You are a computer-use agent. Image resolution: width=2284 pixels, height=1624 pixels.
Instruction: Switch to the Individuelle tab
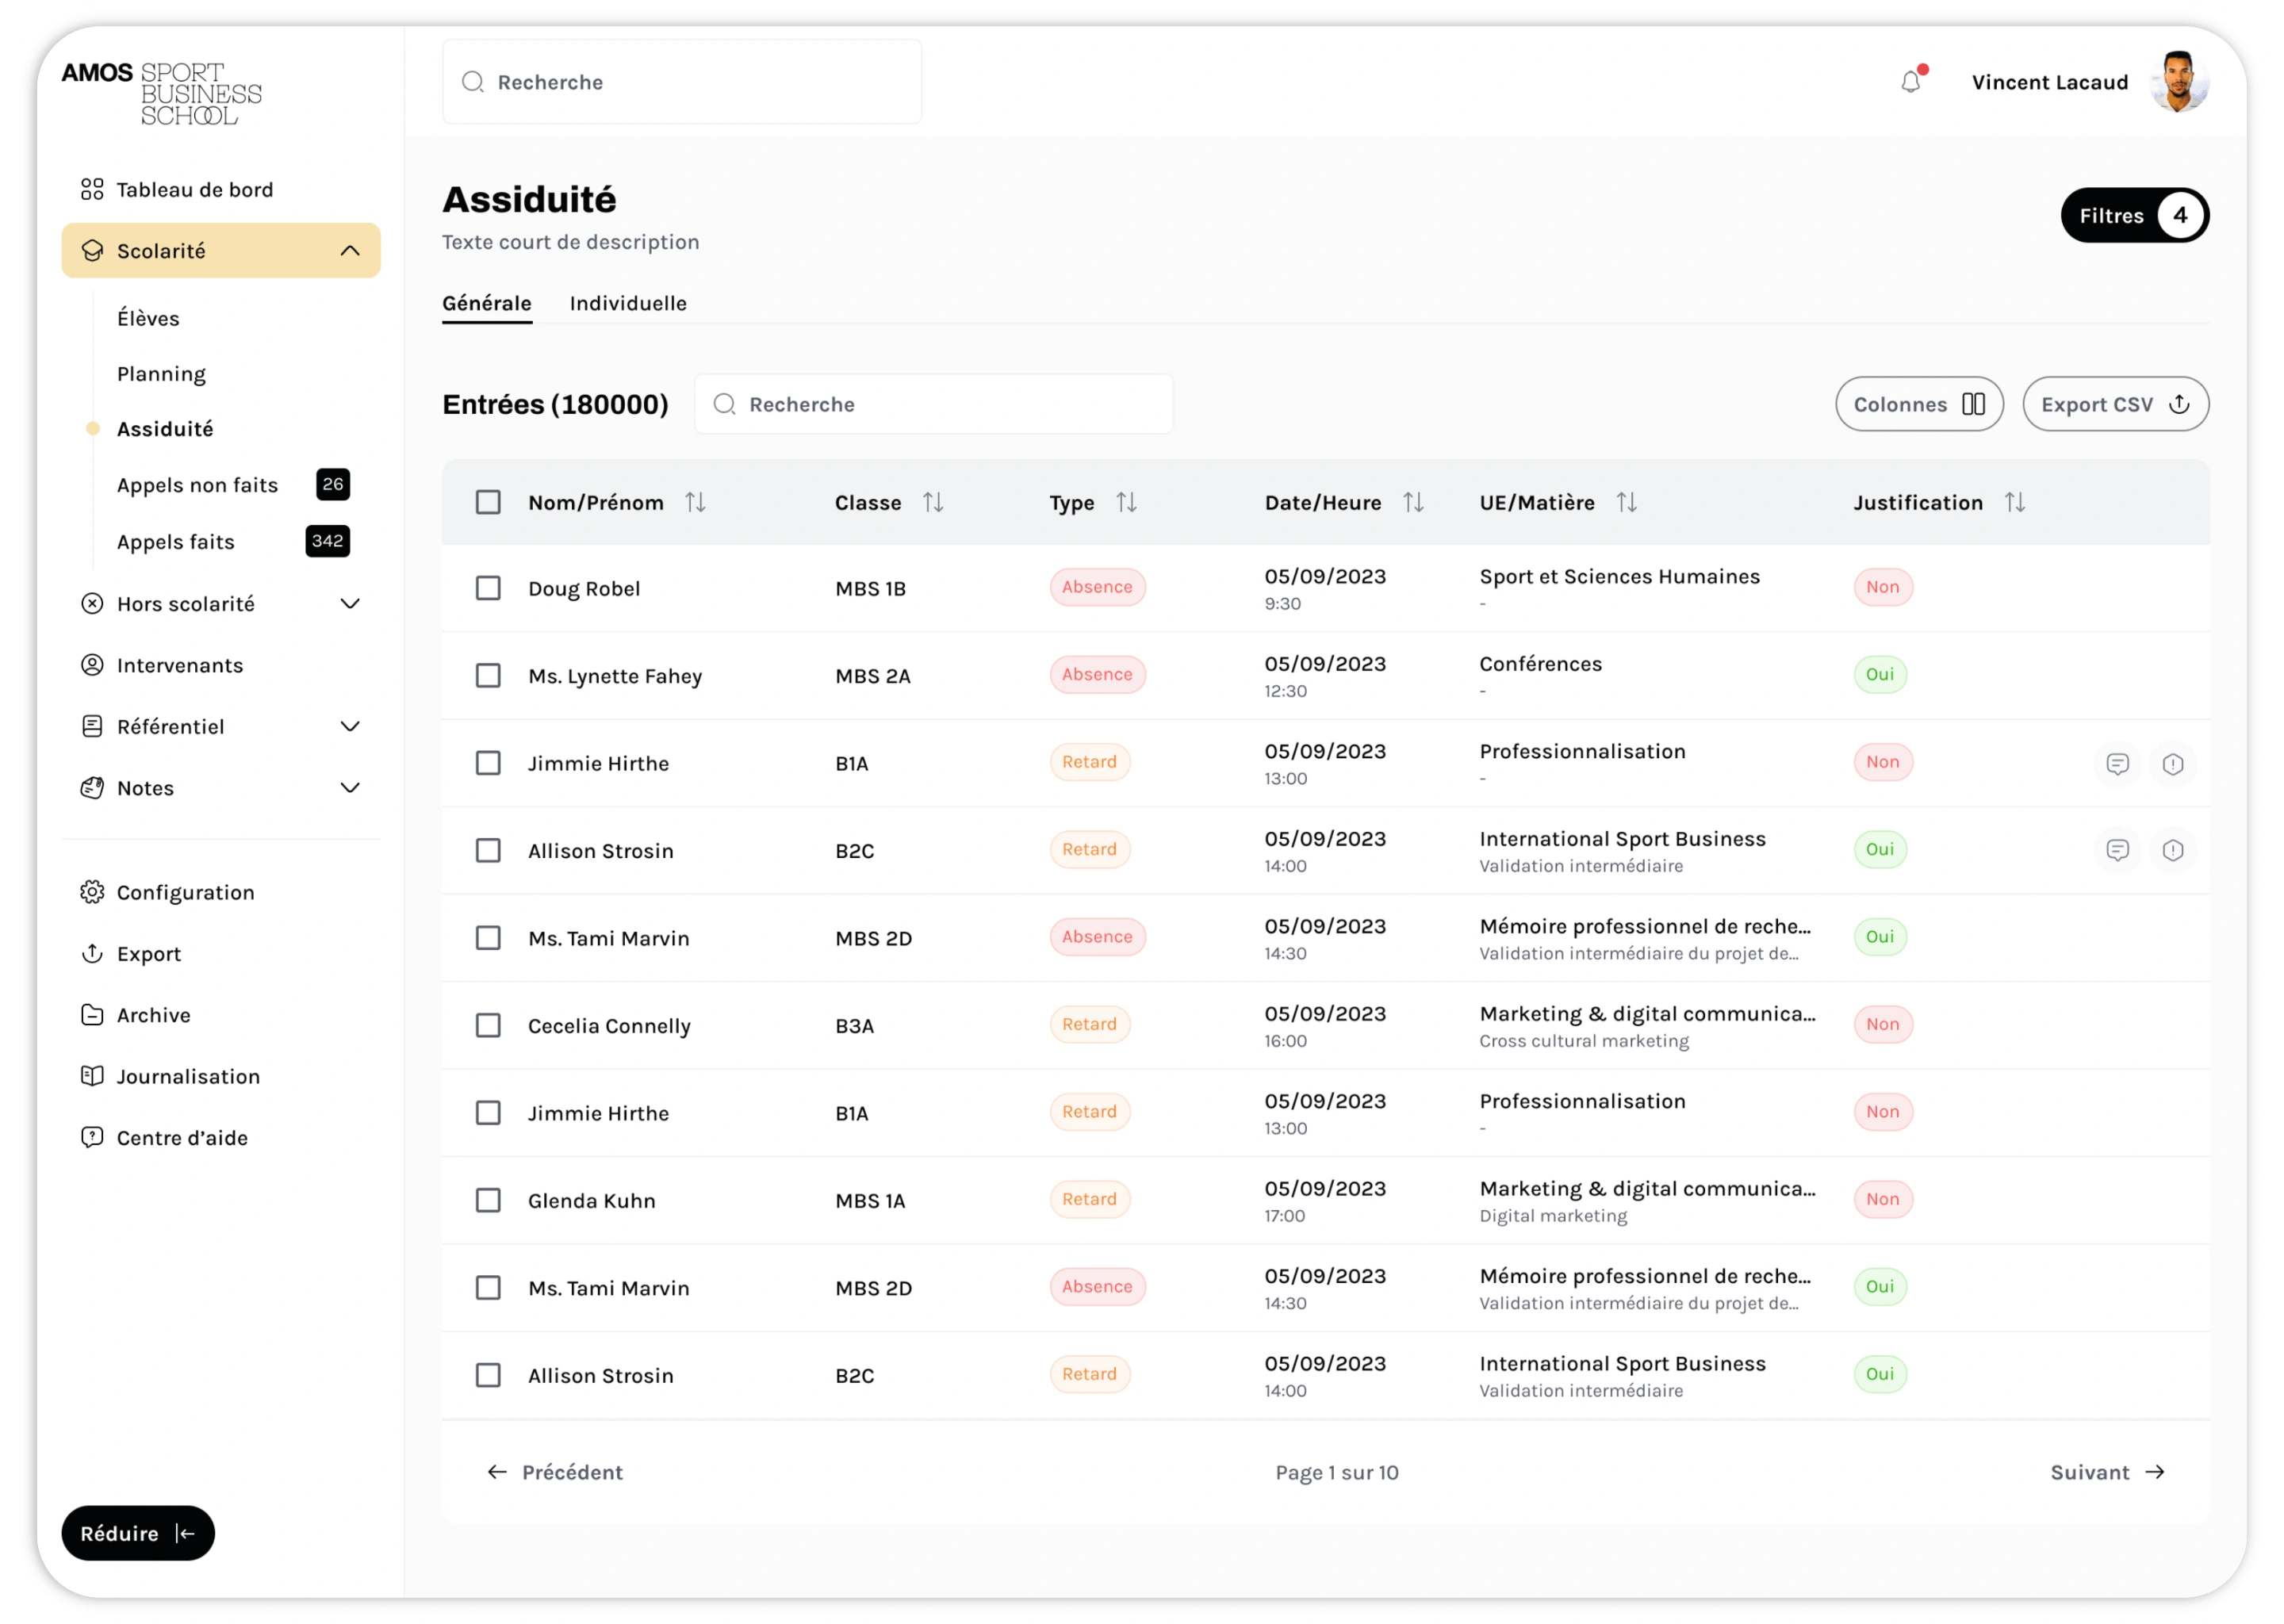coord(628,303)
